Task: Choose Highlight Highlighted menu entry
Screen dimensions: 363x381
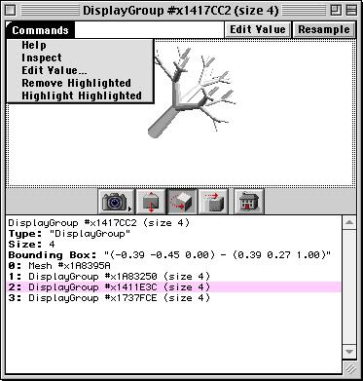Action: click(82, 95)
